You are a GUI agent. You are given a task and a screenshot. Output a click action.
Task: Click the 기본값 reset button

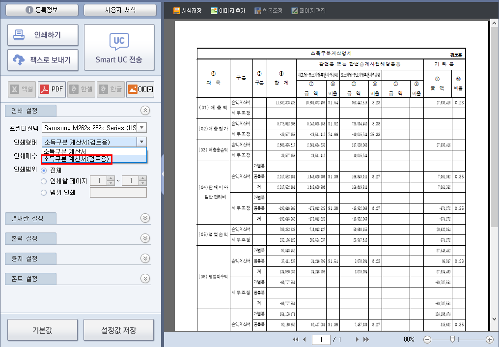coord(42,330)
